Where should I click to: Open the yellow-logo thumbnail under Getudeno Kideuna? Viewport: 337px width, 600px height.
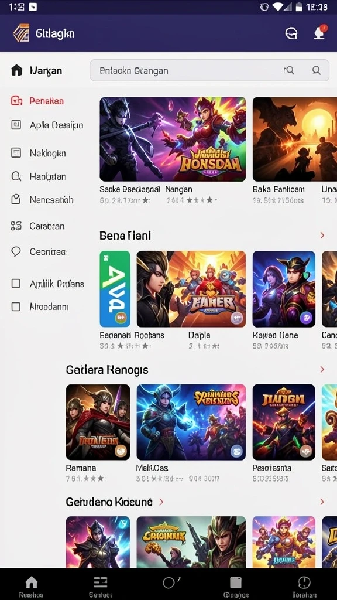pos(191,542)
